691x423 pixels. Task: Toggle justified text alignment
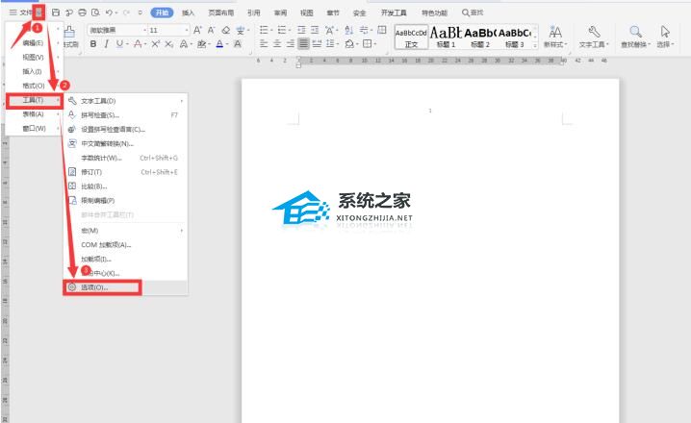tap(303, 44)
